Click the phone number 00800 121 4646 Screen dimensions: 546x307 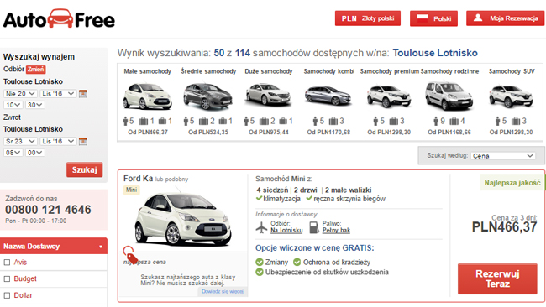tap(48, 210)
